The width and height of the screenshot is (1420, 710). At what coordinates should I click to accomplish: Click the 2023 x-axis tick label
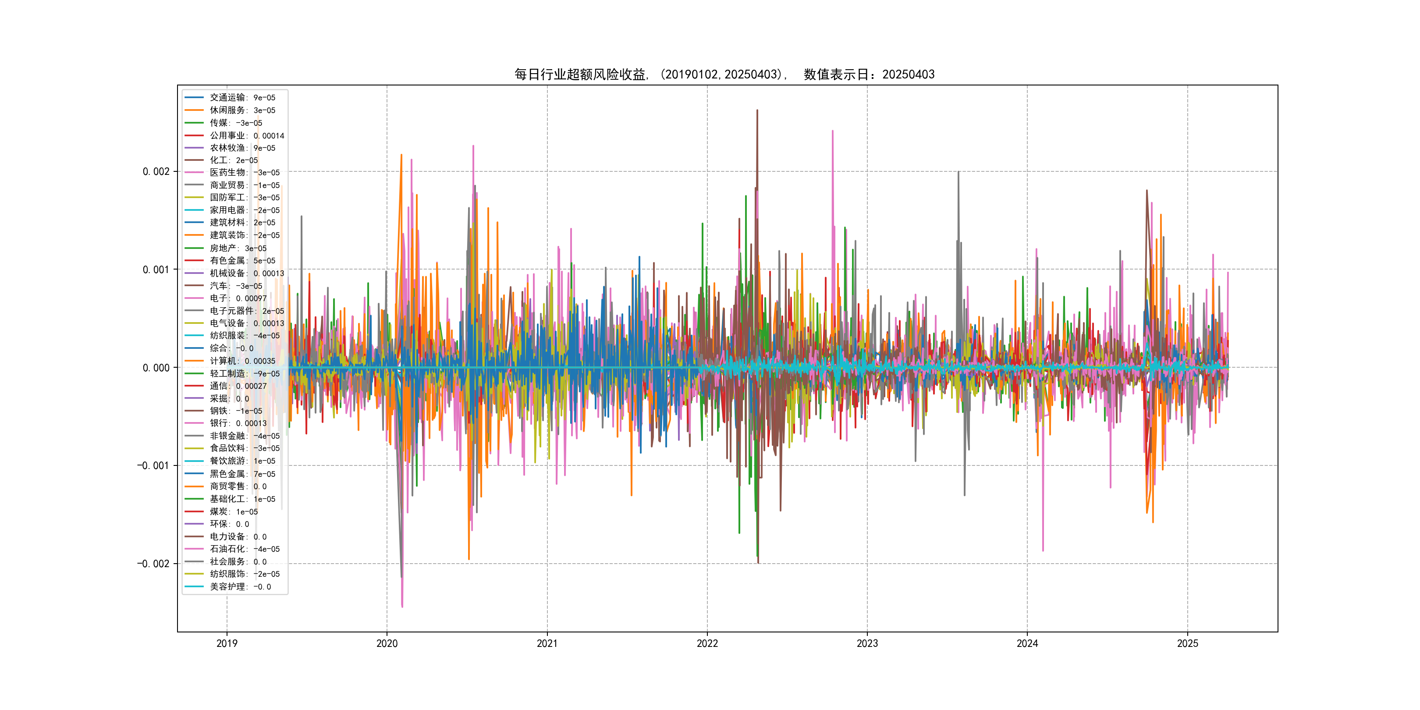(x=867, y=643)
